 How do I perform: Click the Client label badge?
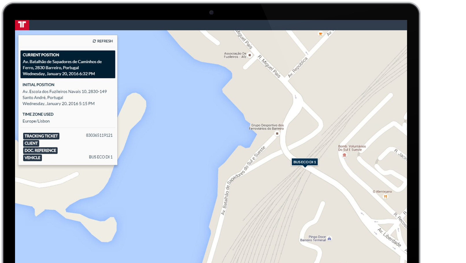point(31,143)
